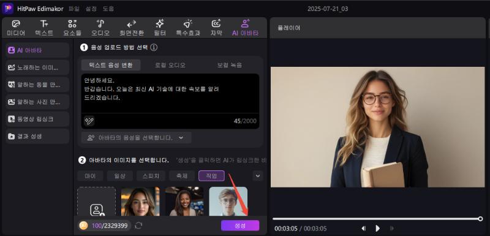Select the 마이 avatar category
This screenshot has height=236, width=490.
(90, 176)
